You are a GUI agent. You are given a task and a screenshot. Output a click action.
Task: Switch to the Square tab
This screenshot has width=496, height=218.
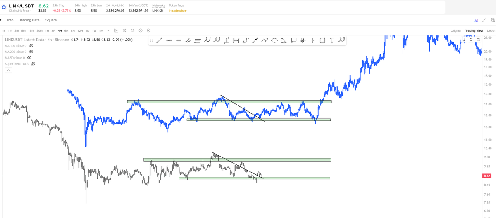[51, 20]
